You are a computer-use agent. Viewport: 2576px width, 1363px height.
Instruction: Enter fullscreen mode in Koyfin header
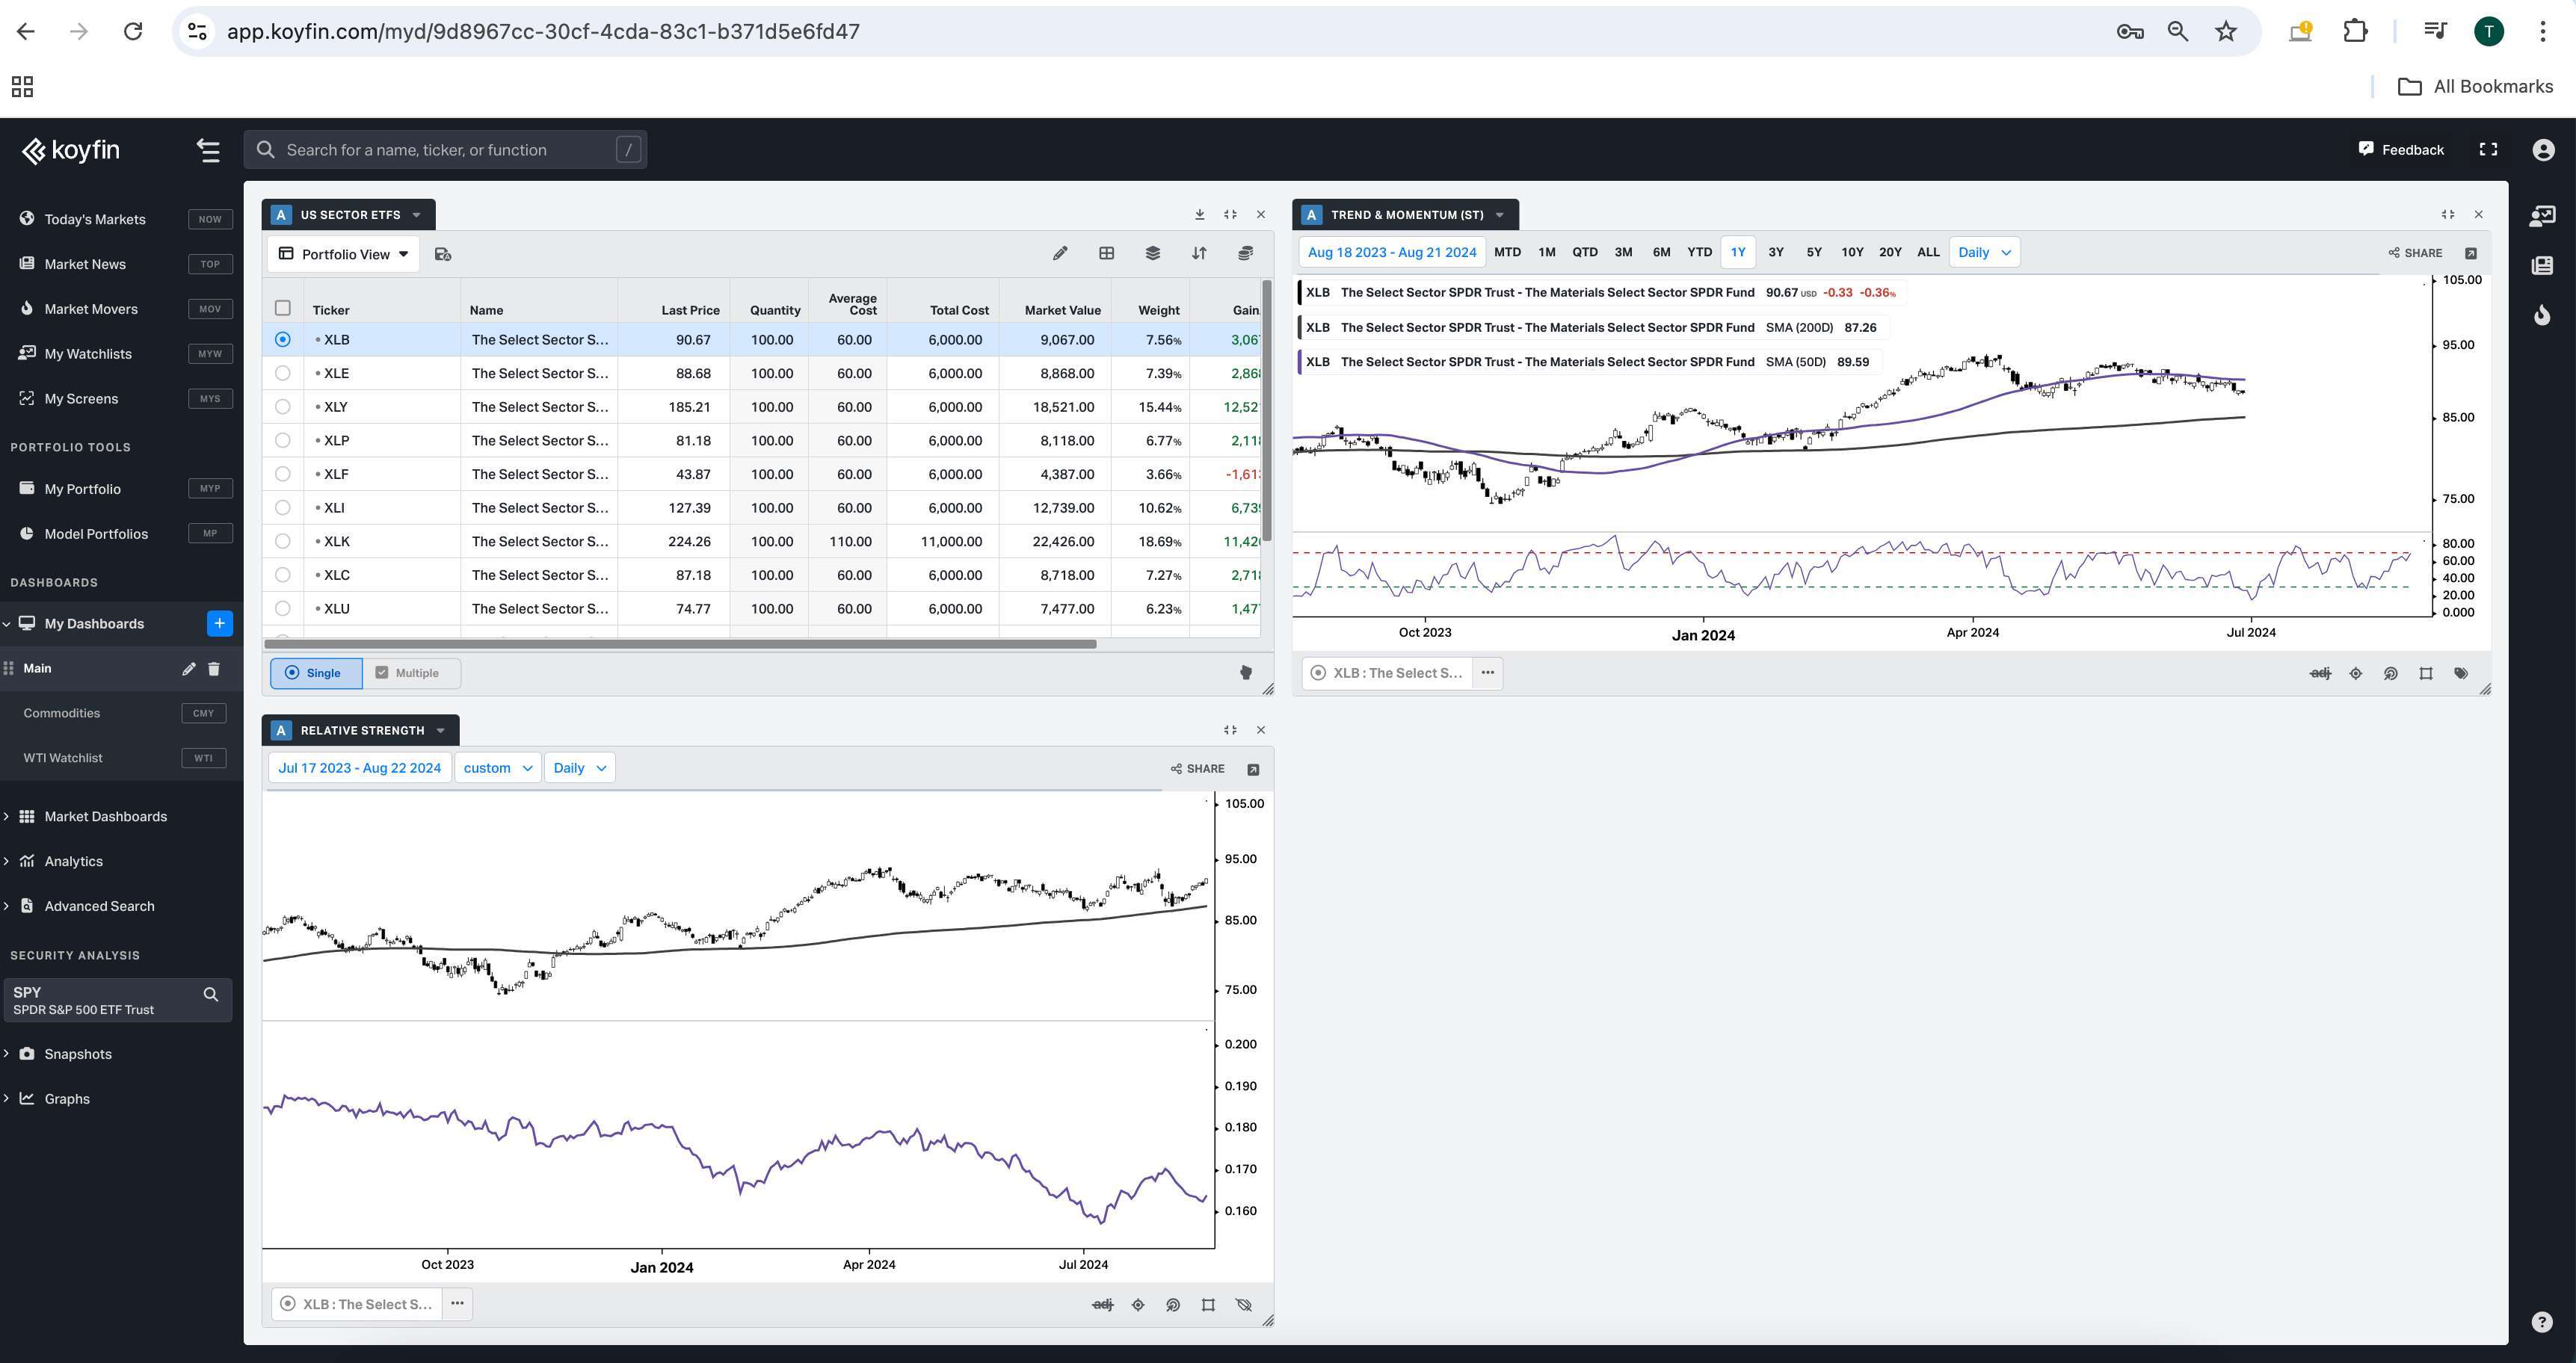coord(2489,150)
